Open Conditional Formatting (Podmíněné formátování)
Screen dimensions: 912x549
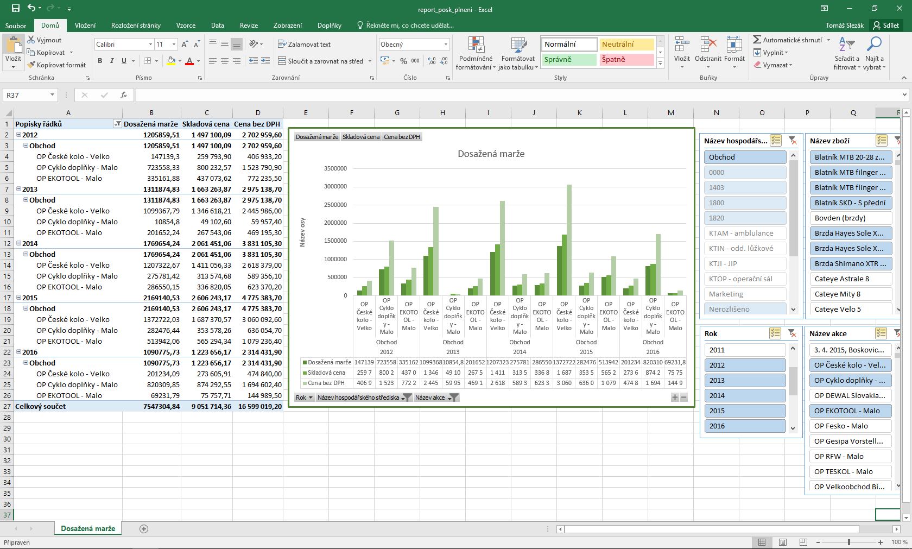[476, 53]
